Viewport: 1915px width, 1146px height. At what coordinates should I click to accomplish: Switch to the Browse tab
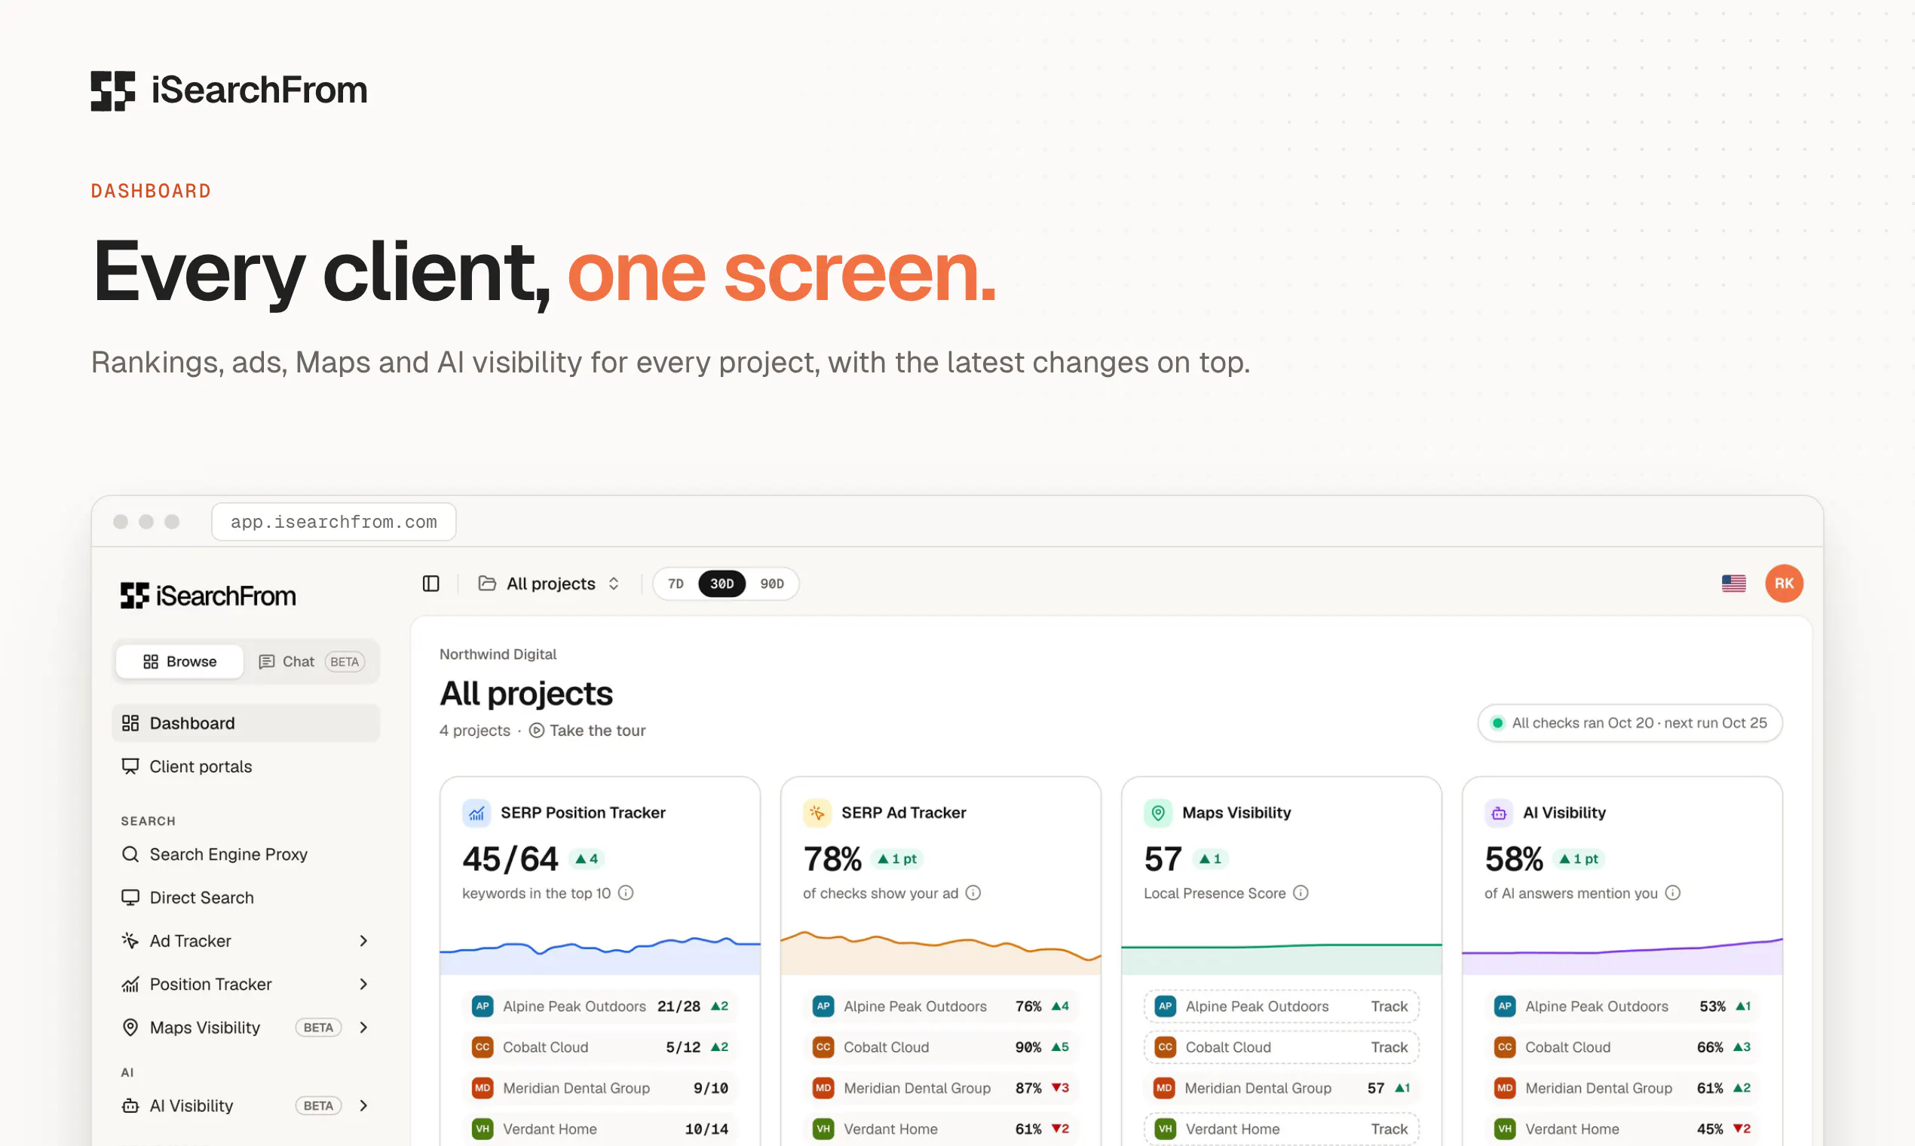click(180, 662)
